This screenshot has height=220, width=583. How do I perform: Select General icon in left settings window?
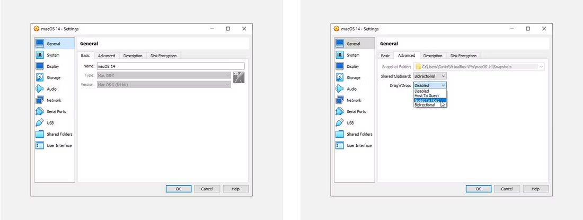[39, 44]
